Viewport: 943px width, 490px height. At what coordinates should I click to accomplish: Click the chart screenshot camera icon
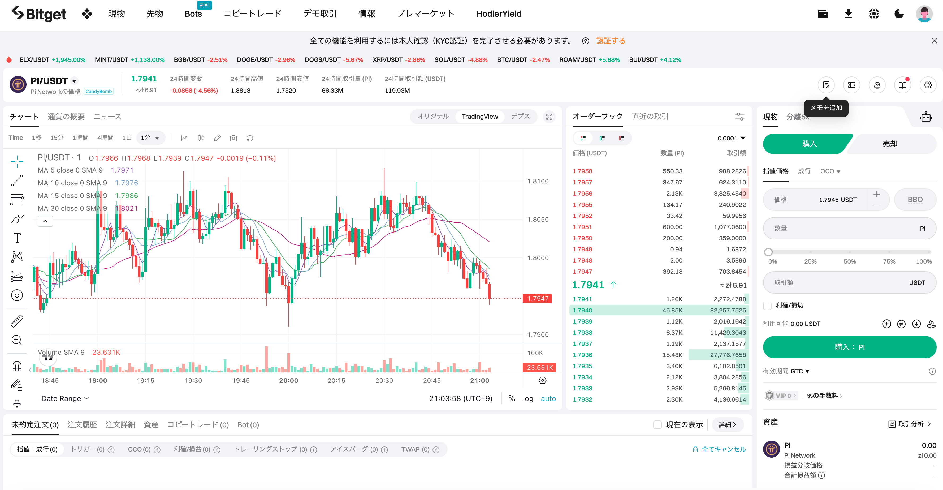coord(233,138)
